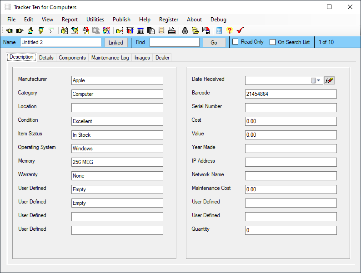Click the icon beside Date Received dropdown
This screenshot has width=361, height=273.
(329, 80)
